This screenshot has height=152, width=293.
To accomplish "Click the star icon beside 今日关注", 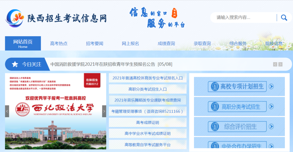I will (15, 64).
